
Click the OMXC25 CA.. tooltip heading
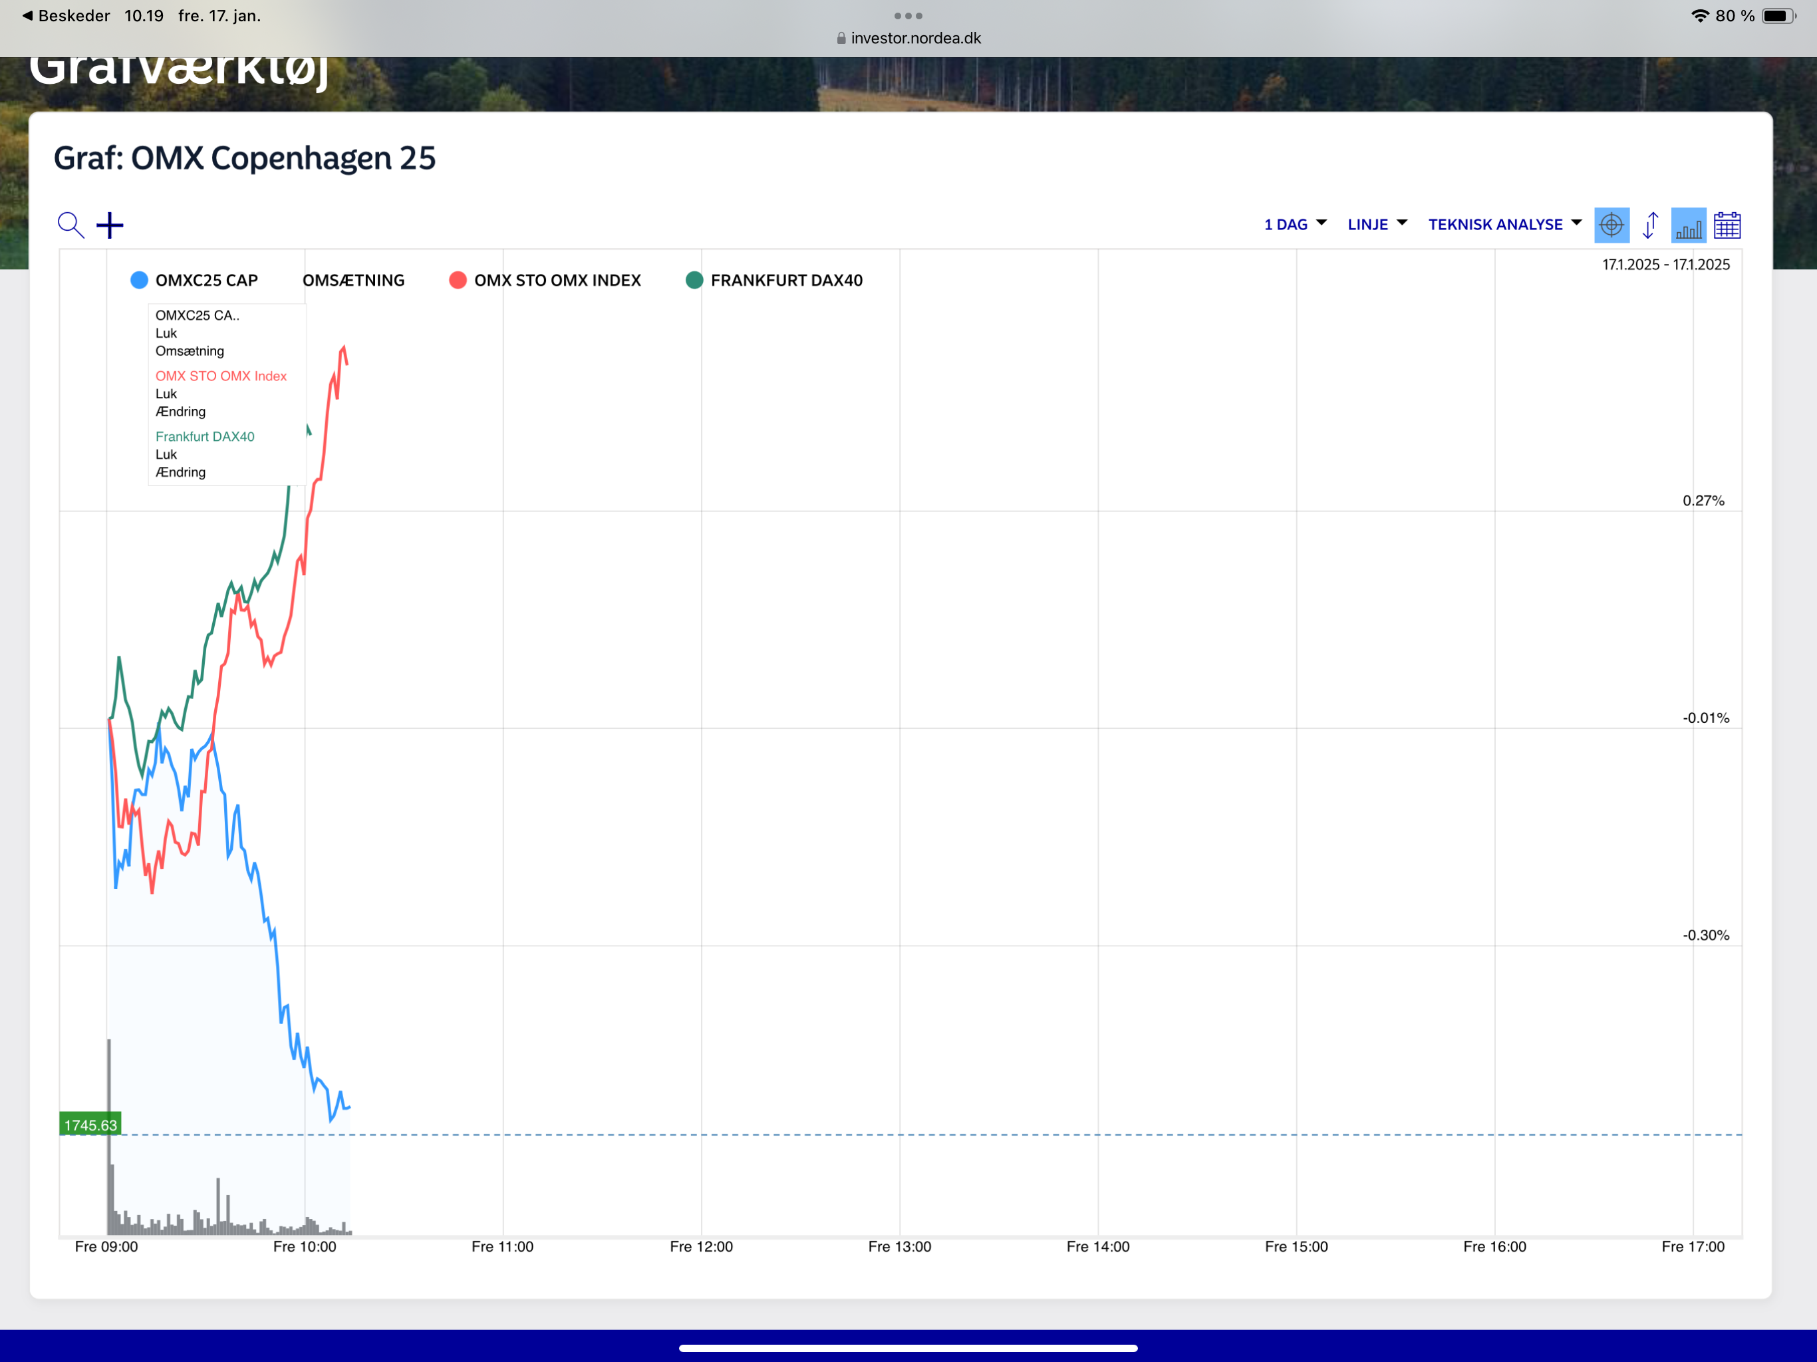(x=197, y=315)
